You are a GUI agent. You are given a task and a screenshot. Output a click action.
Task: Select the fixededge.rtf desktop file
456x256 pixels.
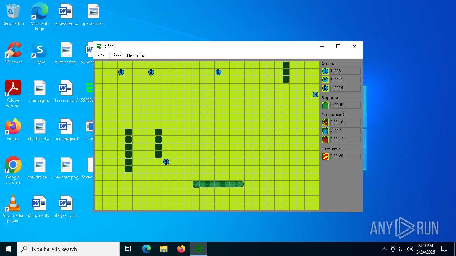[66, 130]
